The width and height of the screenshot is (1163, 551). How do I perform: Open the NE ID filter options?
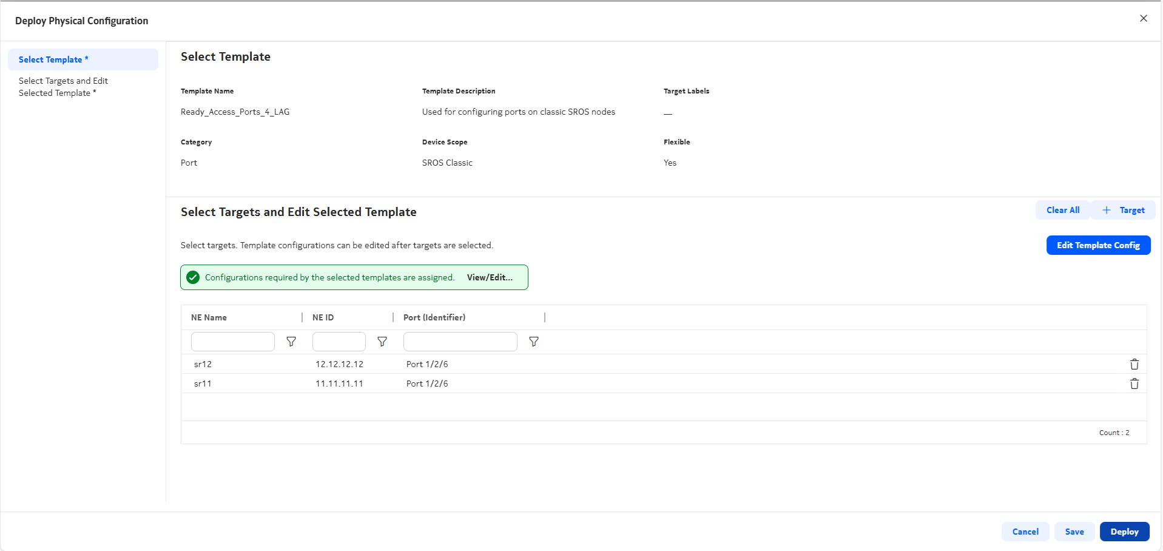coord(382,342)
